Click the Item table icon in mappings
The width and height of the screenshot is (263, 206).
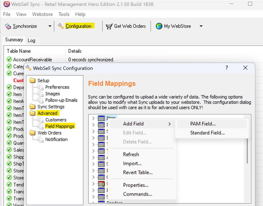(101, 118)
